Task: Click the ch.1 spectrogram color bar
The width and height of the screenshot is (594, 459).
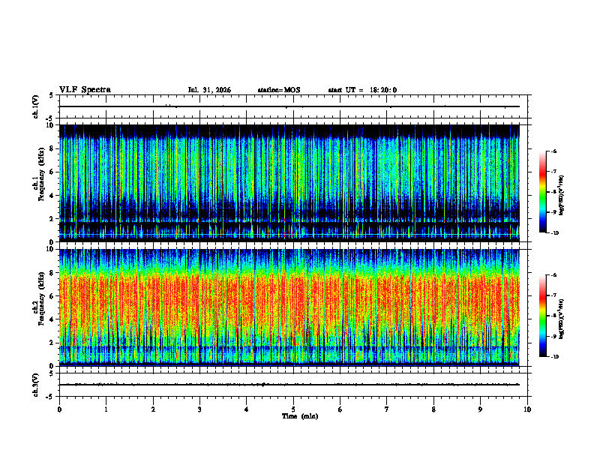Action: pos(543,192)
